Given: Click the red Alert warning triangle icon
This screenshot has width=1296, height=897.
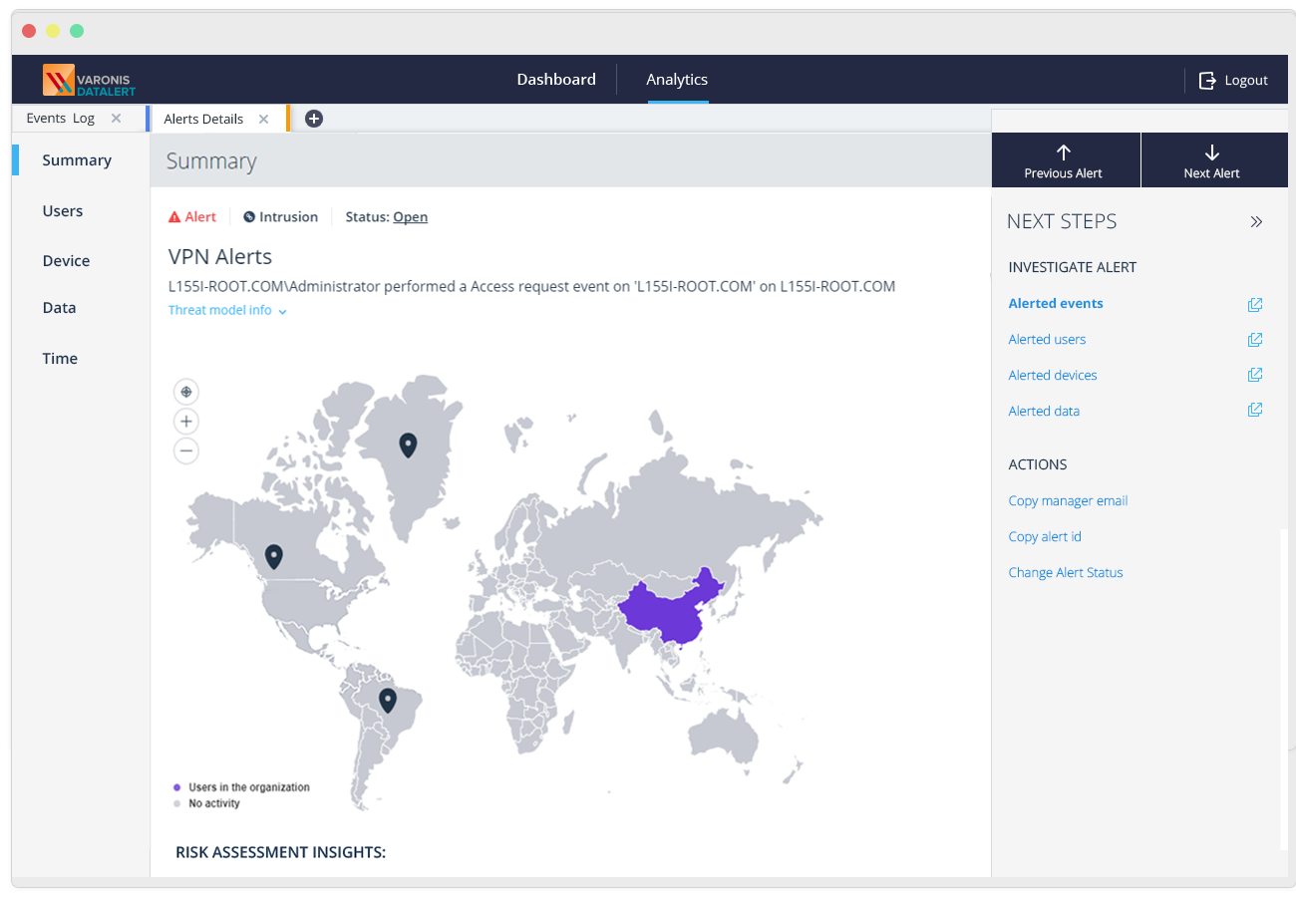Looking at the screenshot, I should click(x=175, y=215).
